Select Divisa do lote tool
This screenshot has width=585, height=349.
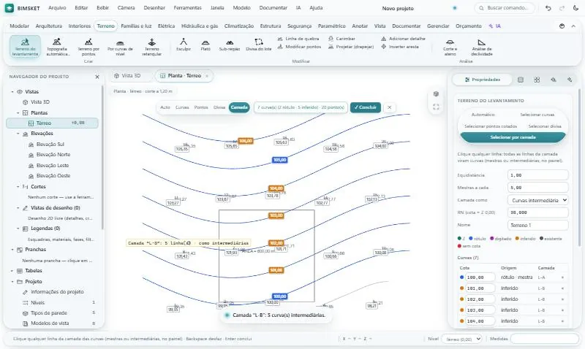(259, 45)
